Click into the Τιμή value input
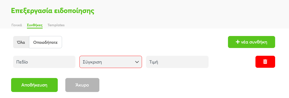The height and width of the screenshot is (98, 289). coord(177,62)
